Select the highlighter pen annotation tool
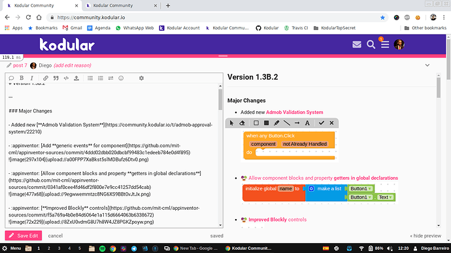 click(x=276, y=123)
